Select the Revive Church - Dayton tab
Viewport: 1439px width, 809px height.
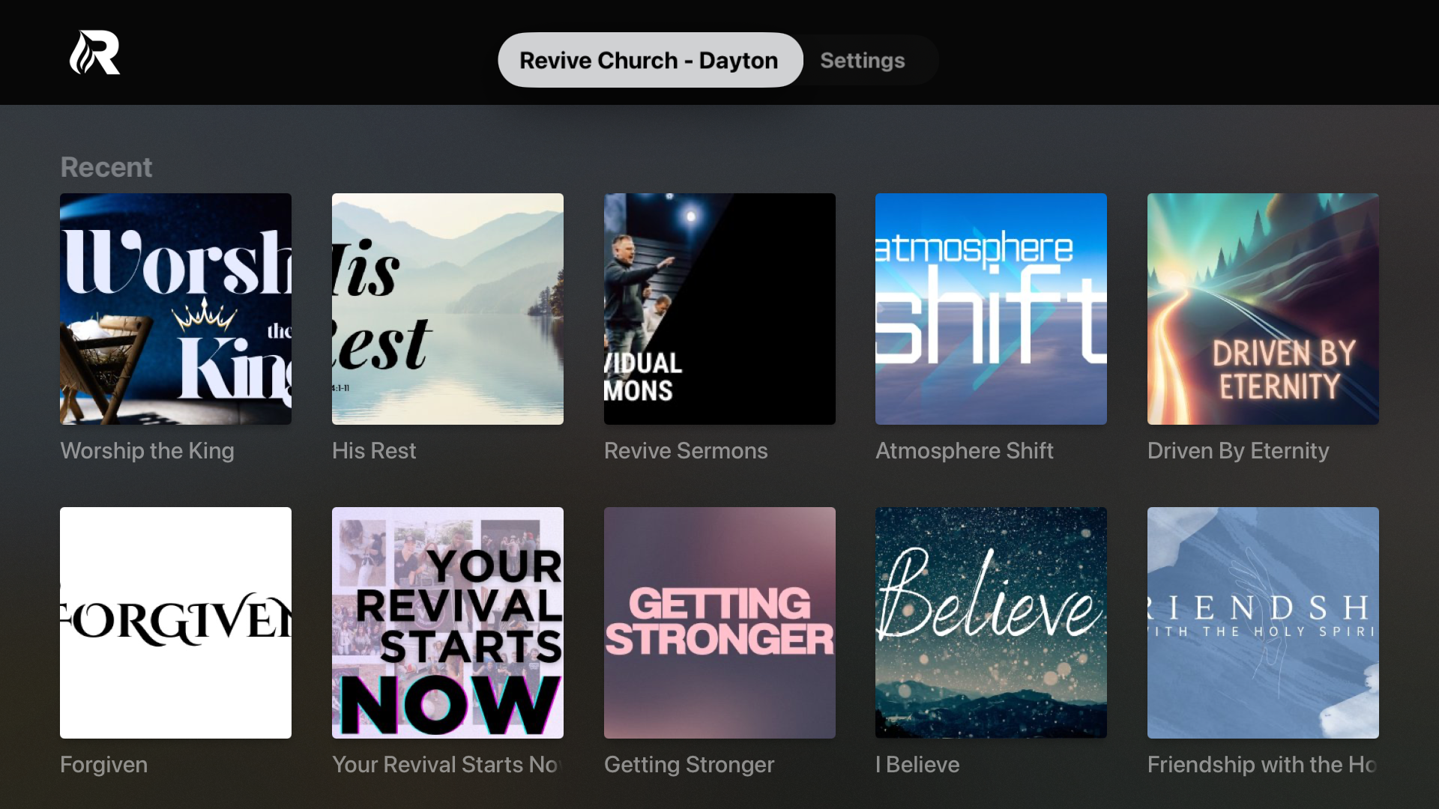[650, 60]
